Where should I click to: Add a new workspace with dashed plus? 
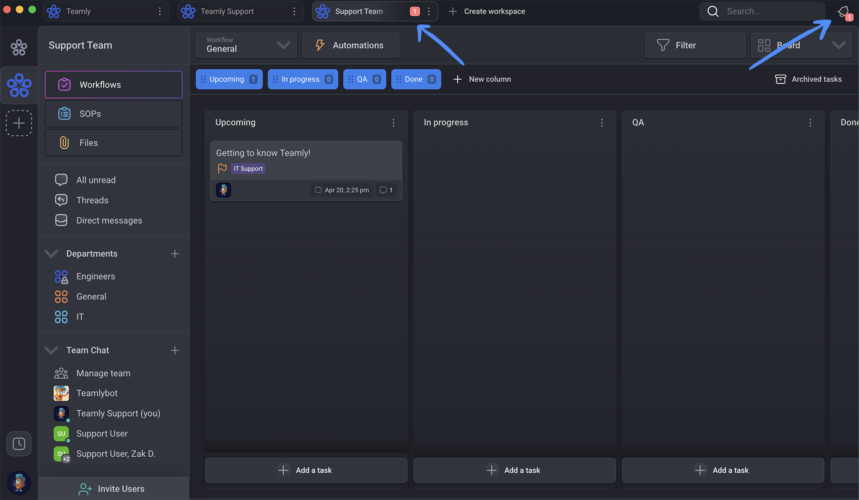[19, 123]
